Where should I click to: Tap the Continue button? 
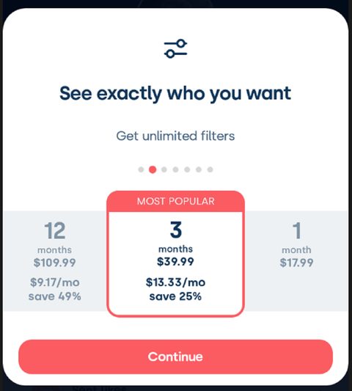(x=175, y=357)
